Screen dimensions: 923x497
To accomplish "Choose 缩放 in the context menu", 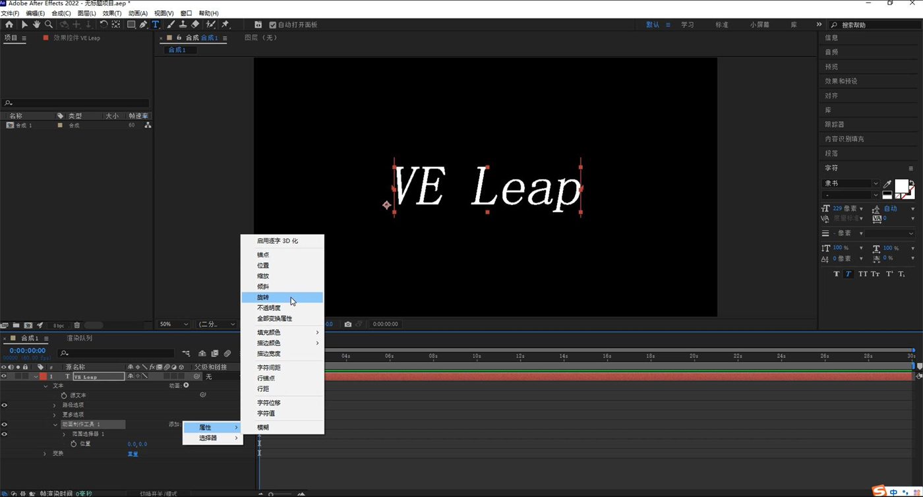I will 282,276.
